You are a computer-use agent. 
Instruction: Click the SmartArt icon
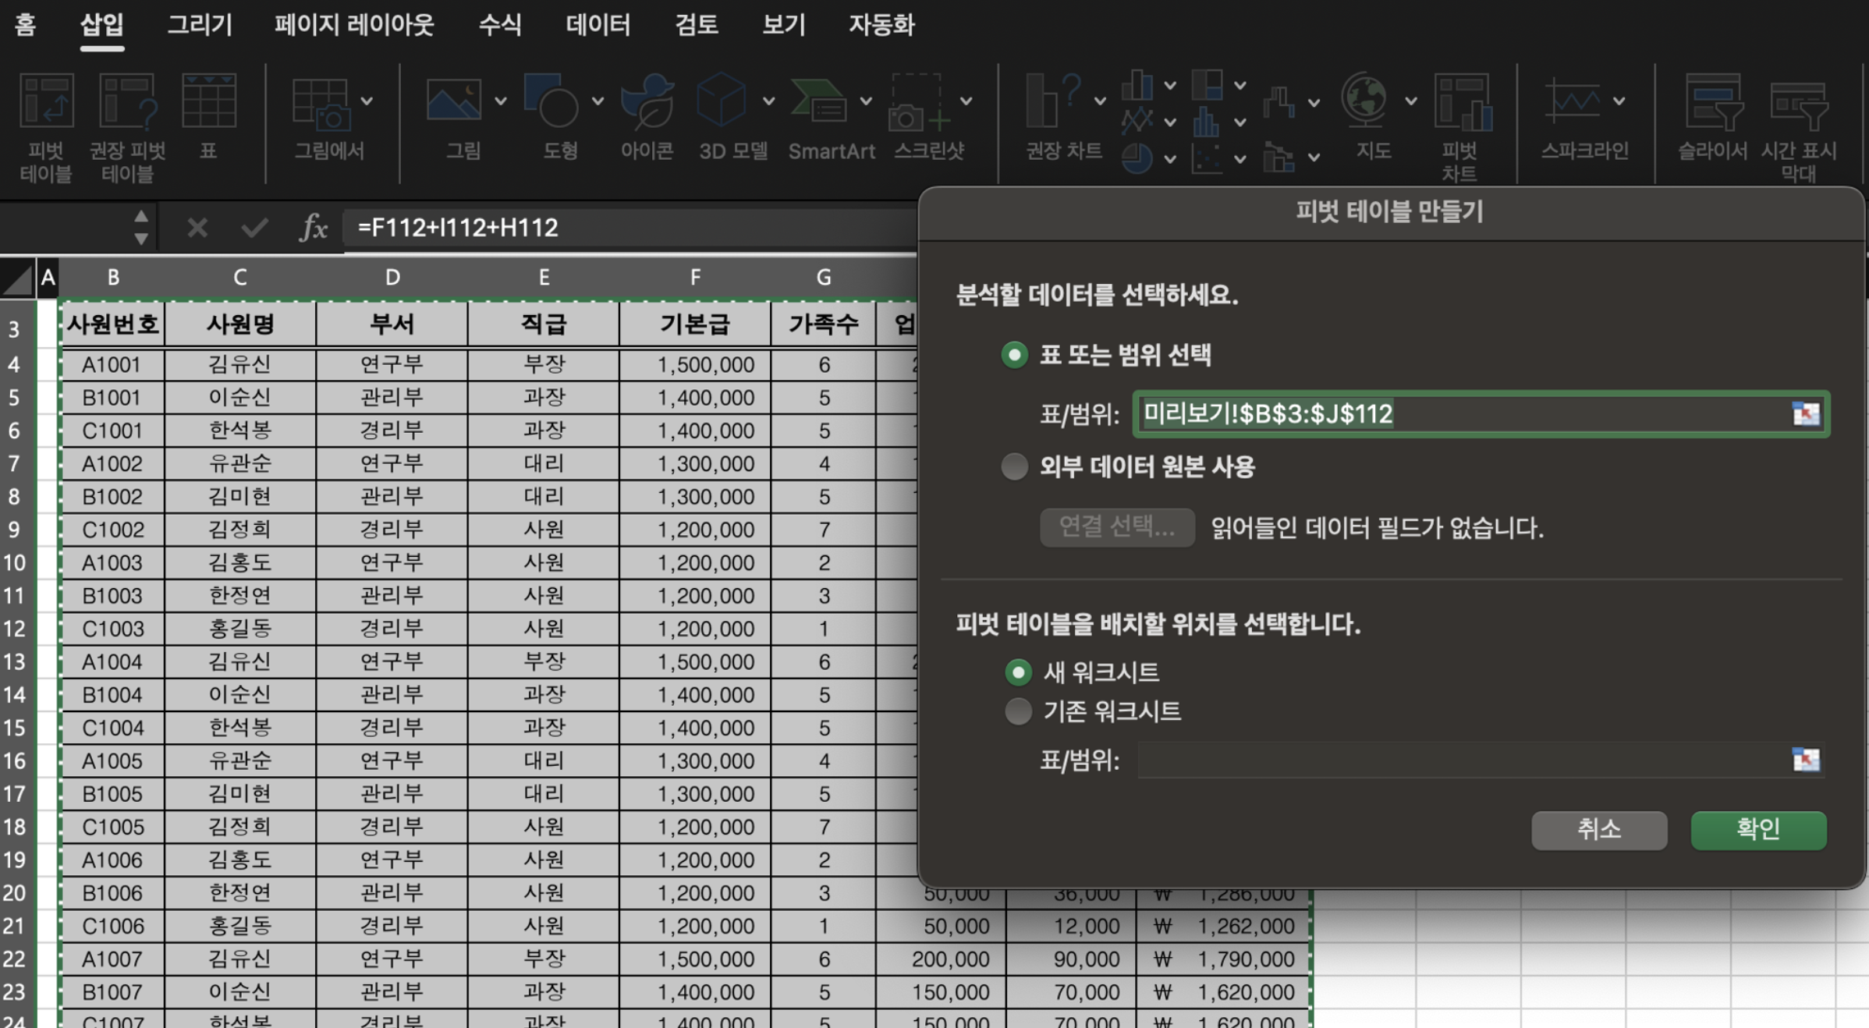(819, 101)
